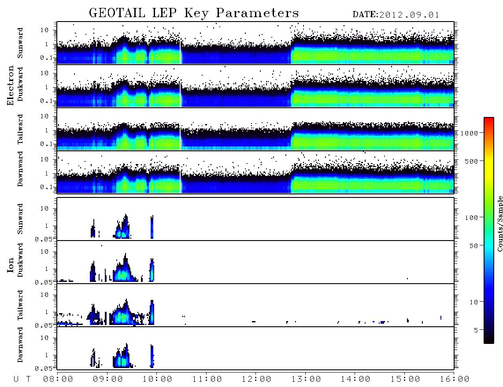This screenshot has width=503, height=387.
Task: Click the Ion 'Tailward' panel label
Action: coord(20,305)
